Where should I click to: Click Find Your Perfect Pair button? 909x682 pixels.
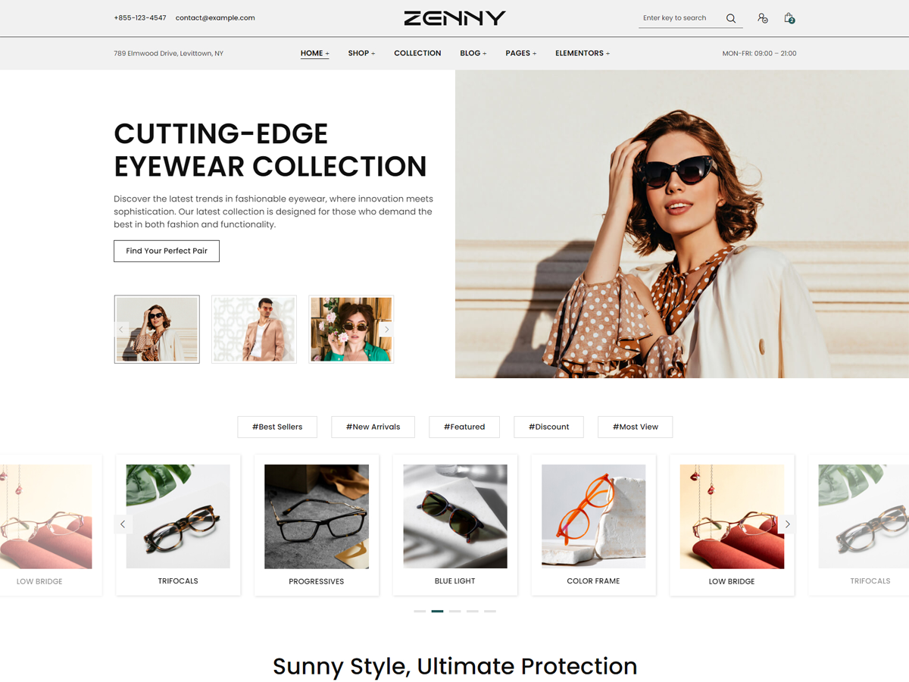(167, 251)
